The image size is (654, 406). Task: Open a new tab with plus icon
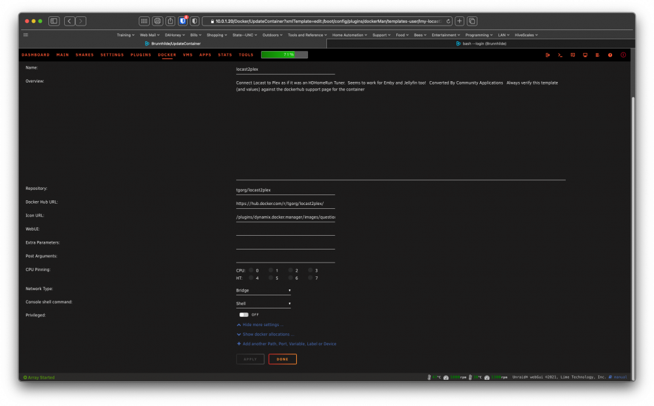(x=460, y=21)
